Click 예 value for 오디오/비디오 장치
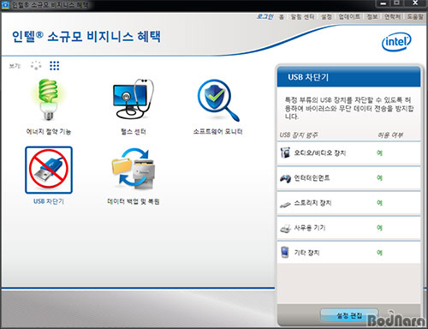The height and width of the screenshot is (329, 428). [379, 153]
